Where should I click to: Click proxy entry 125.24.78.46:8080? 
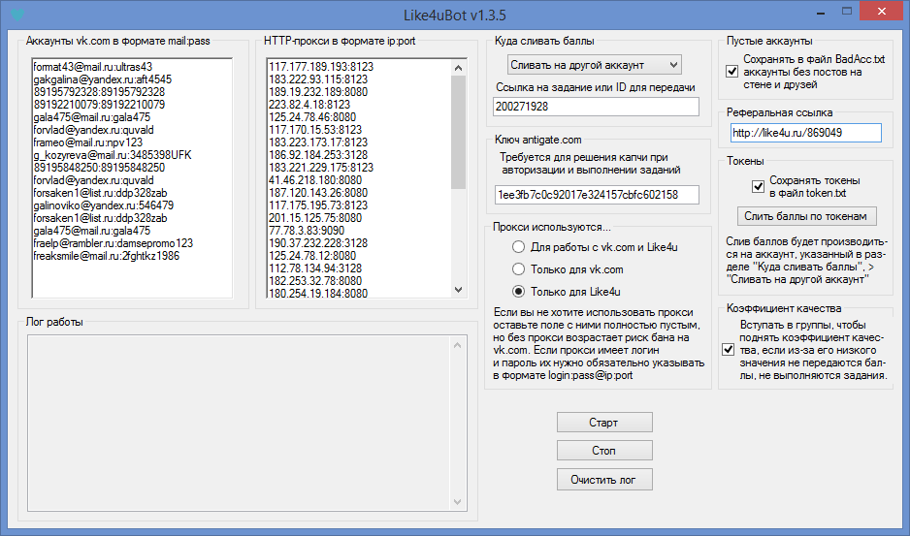pos(312,117)
